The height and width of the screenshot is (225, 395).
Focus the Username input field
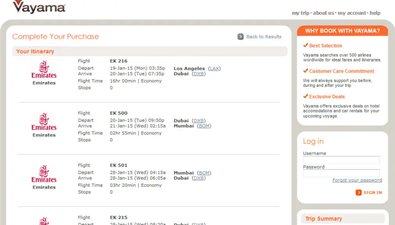[x=341, y=160]
